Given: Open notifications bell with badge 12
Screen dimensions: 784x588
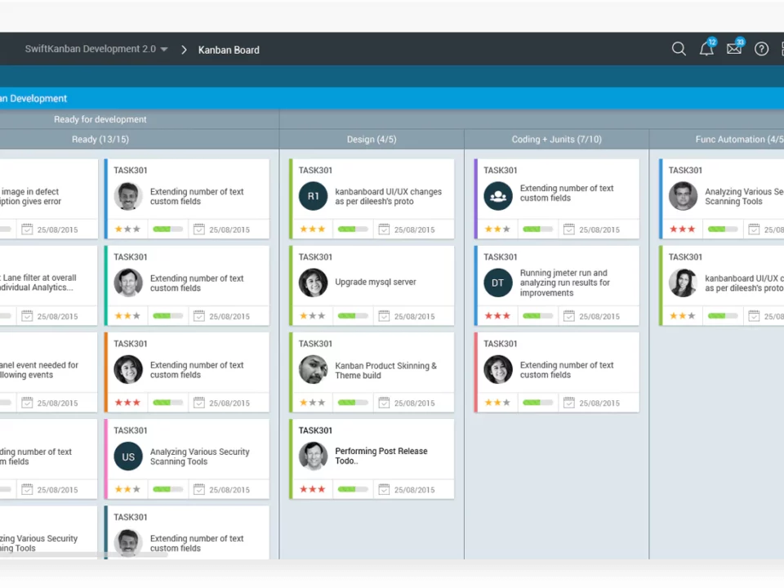Looking at the screenshot, I should (x=707, y=48).
